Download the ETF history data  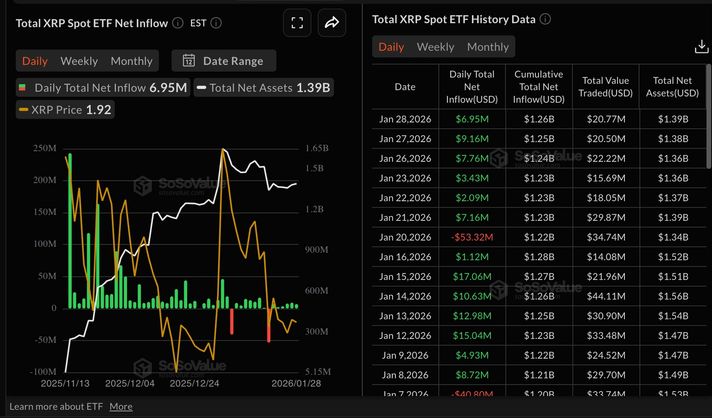[701, 46]
